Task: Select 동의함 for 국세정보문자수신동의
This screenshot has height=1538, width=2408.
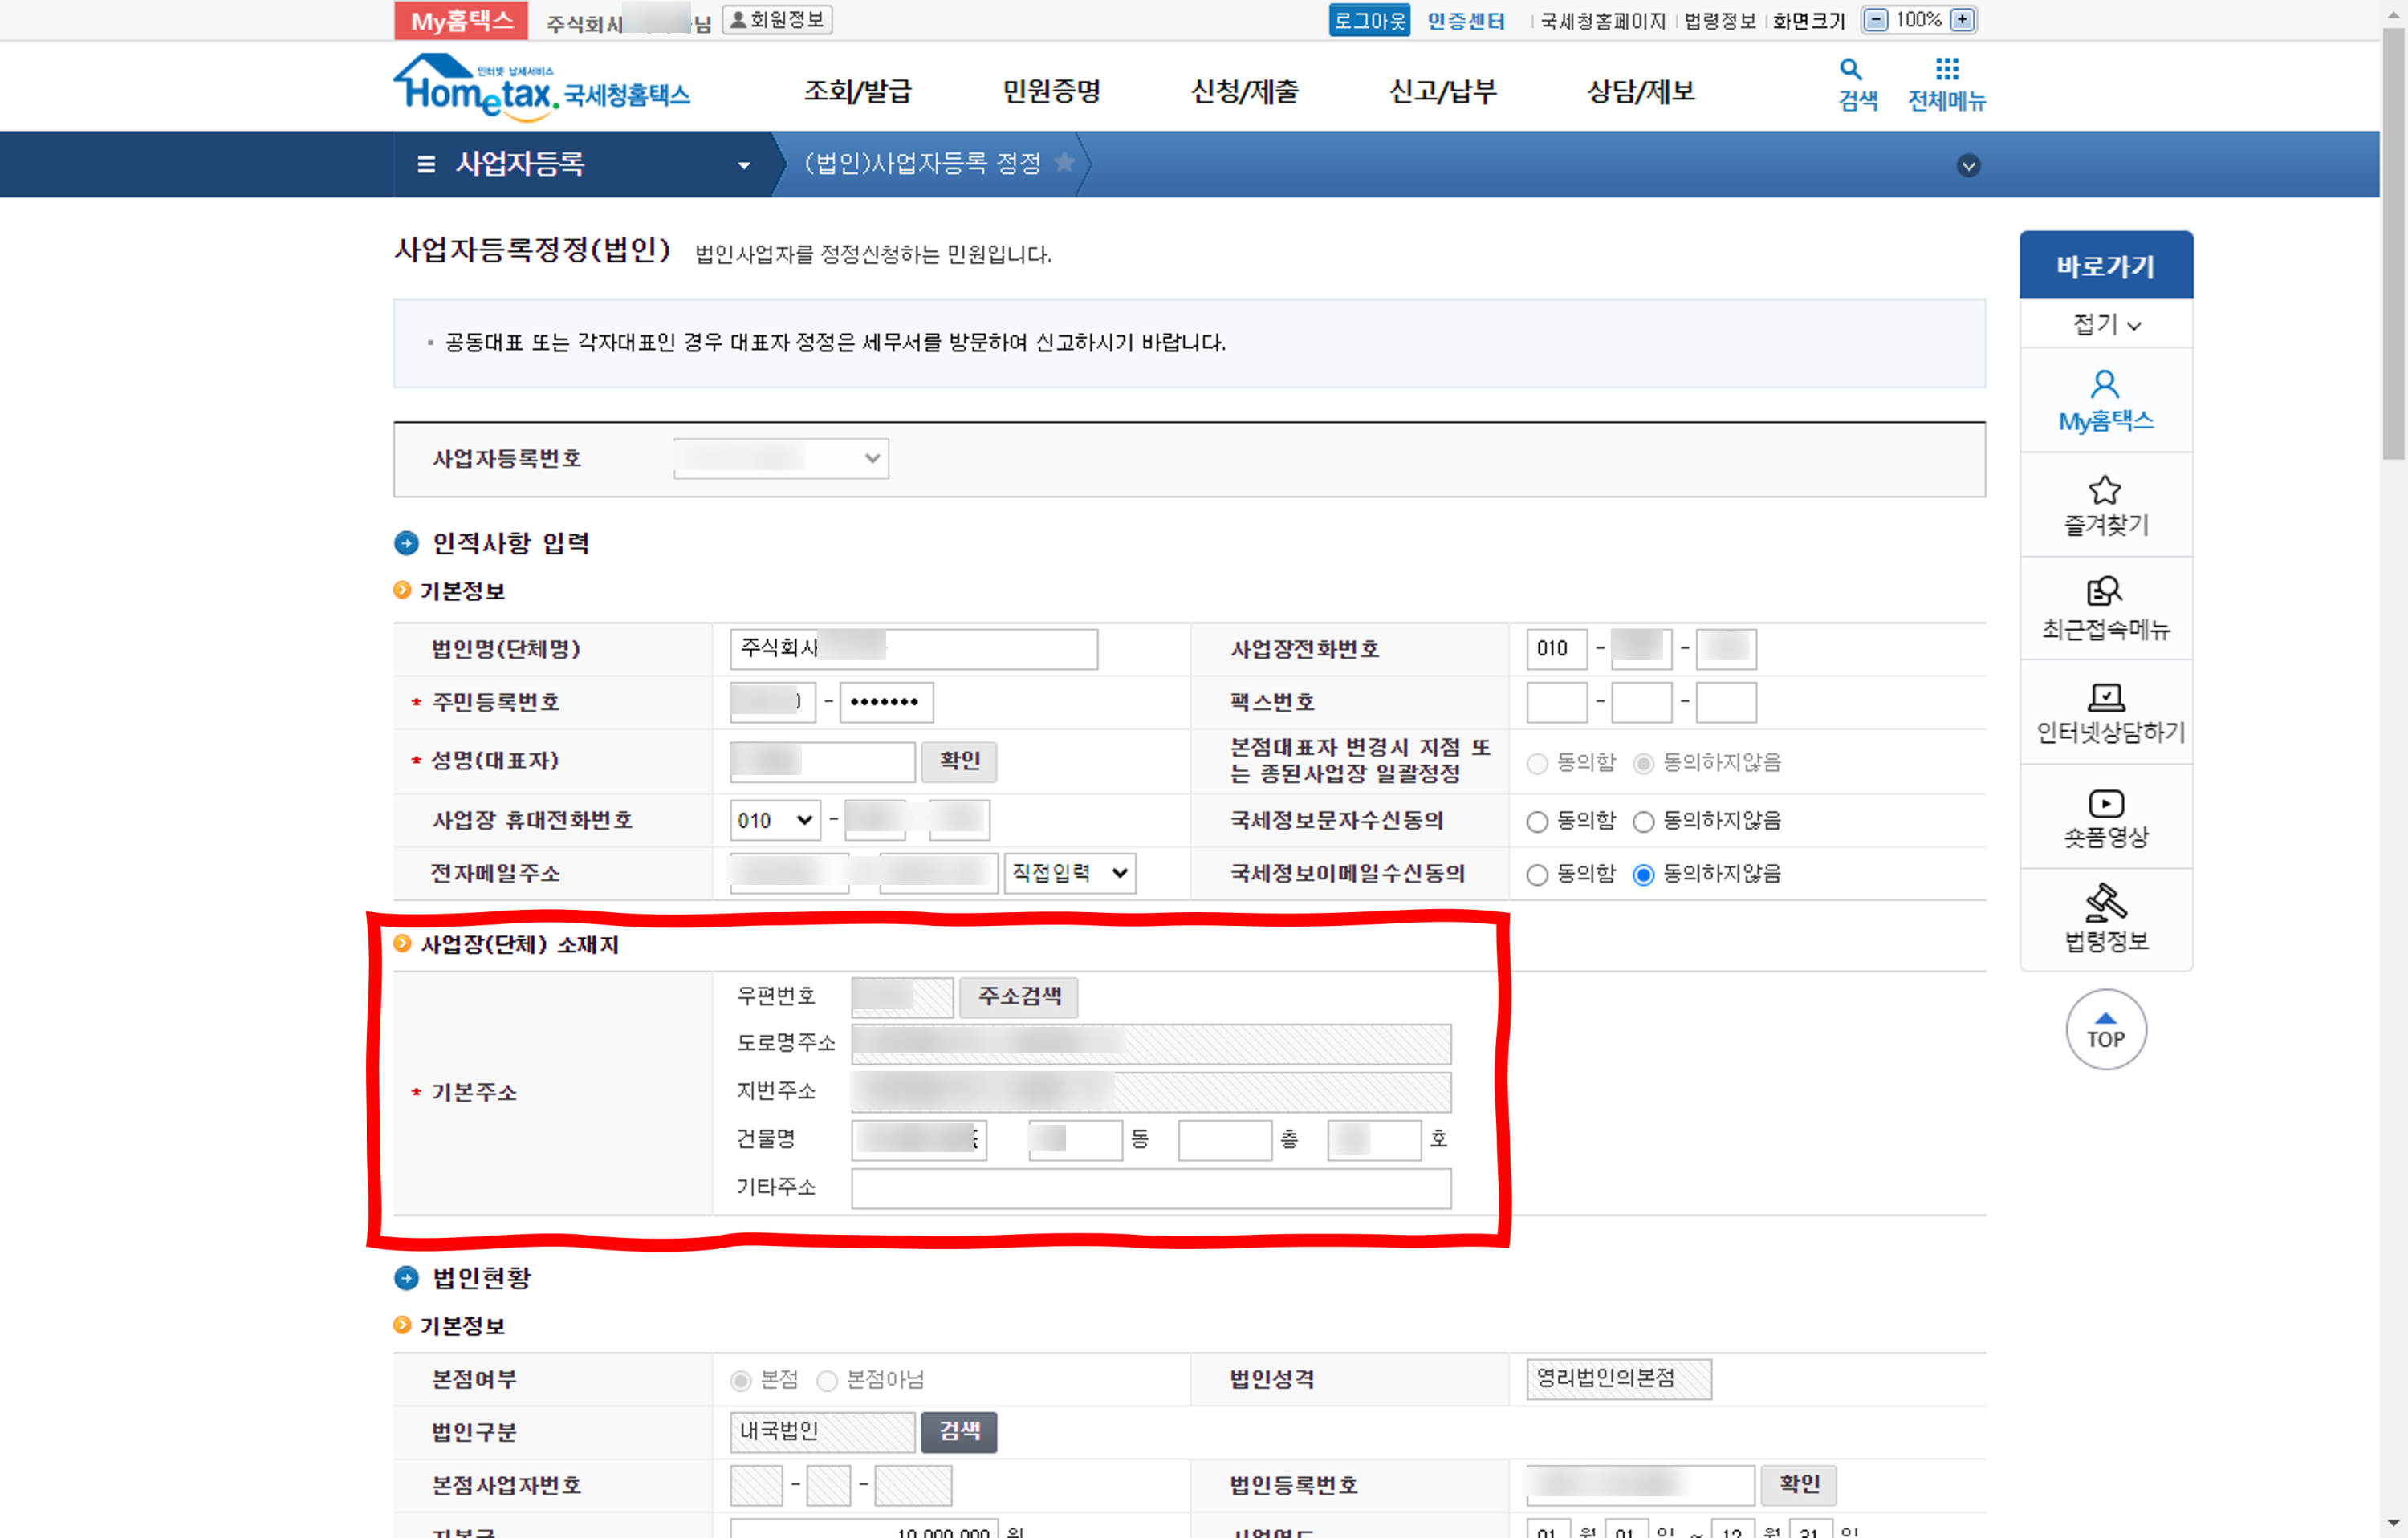Action: (x=1537, y=822)
